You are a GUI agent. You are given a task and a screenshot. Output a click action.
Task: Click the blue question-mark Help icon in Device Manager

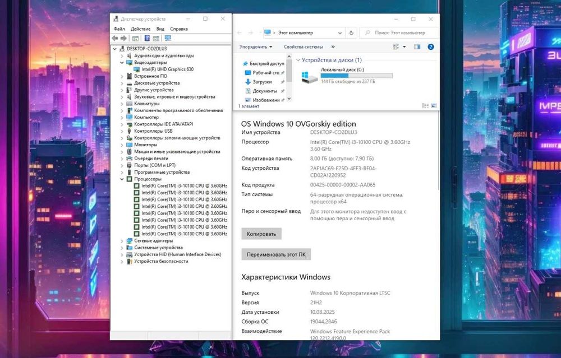[x=147, y=38]
